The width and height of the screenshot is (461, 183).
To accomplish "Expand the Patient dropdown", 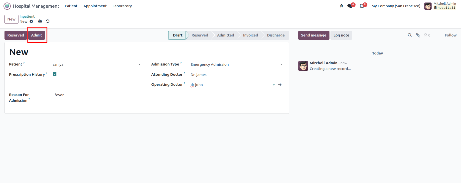I will [x=139, y=64].
